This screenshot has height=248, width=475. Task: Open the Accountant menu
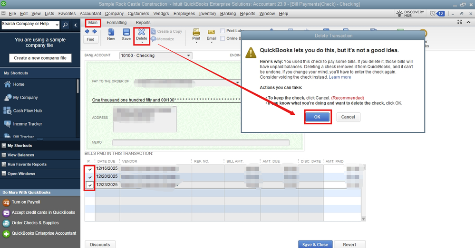point(90,14)
